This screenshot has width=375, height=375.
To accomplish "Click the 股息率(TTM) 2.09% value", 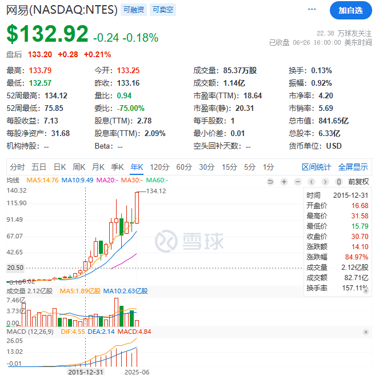I will 155,133.
